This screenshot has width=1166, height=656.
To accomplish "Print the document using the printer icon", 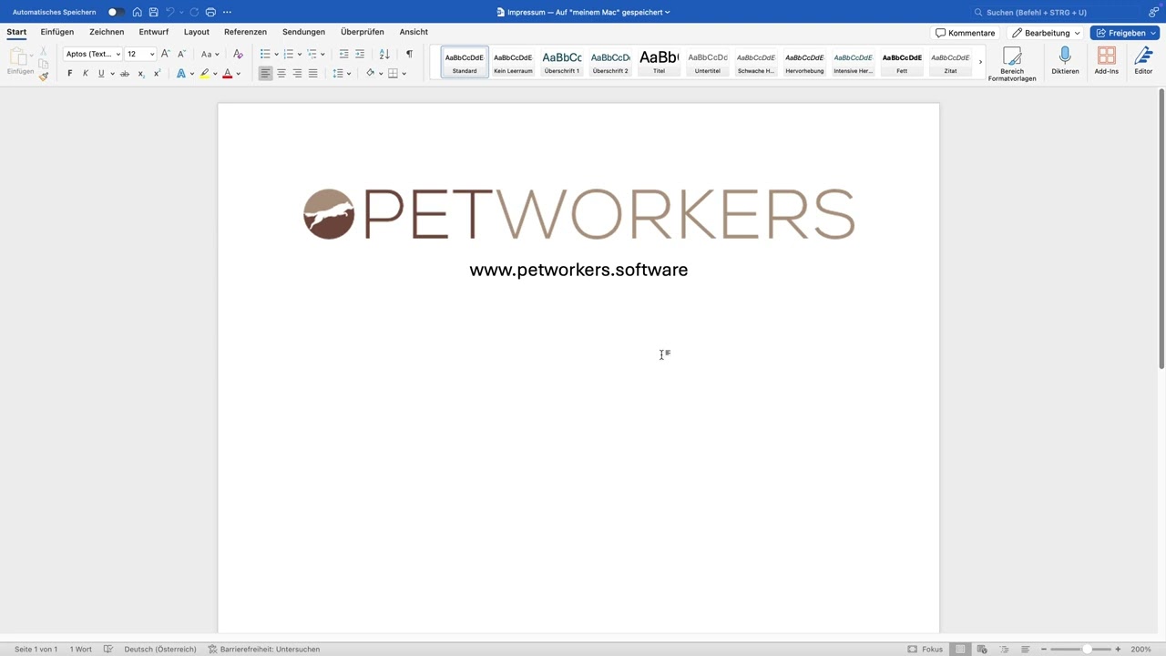I will click(210, 12).
